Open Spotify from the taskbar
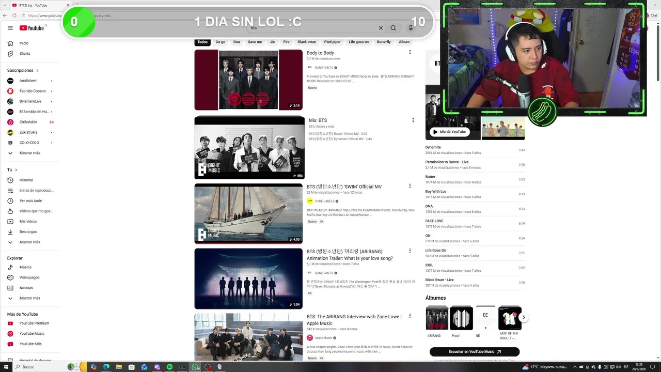This screenshot has width=661, height=372. pyautogui.click(x=170, y=367)
